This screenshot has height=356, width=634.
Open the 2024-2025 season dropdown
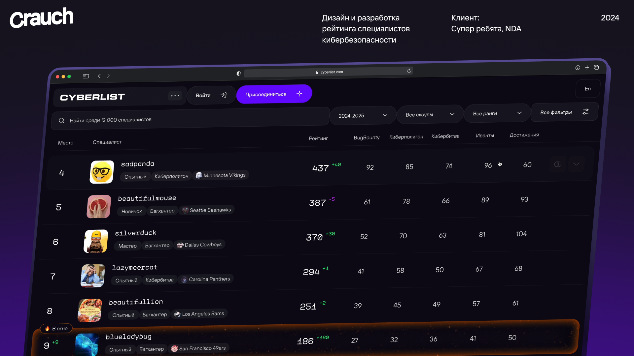363,115
